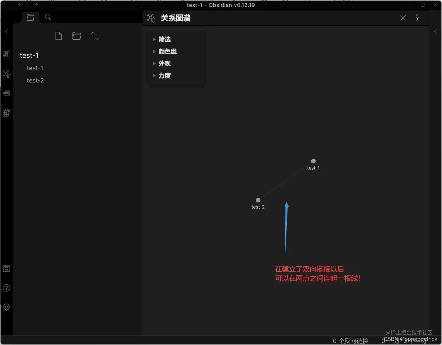This screenshot has width=442, height=345.
Task: Open the graph view from the left ribbon
Action: tap(6, 74)
